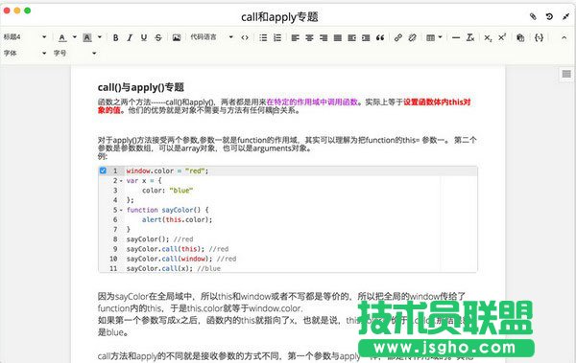Center-align the text
Screen dimensions: 576x363
pos(309,37)
